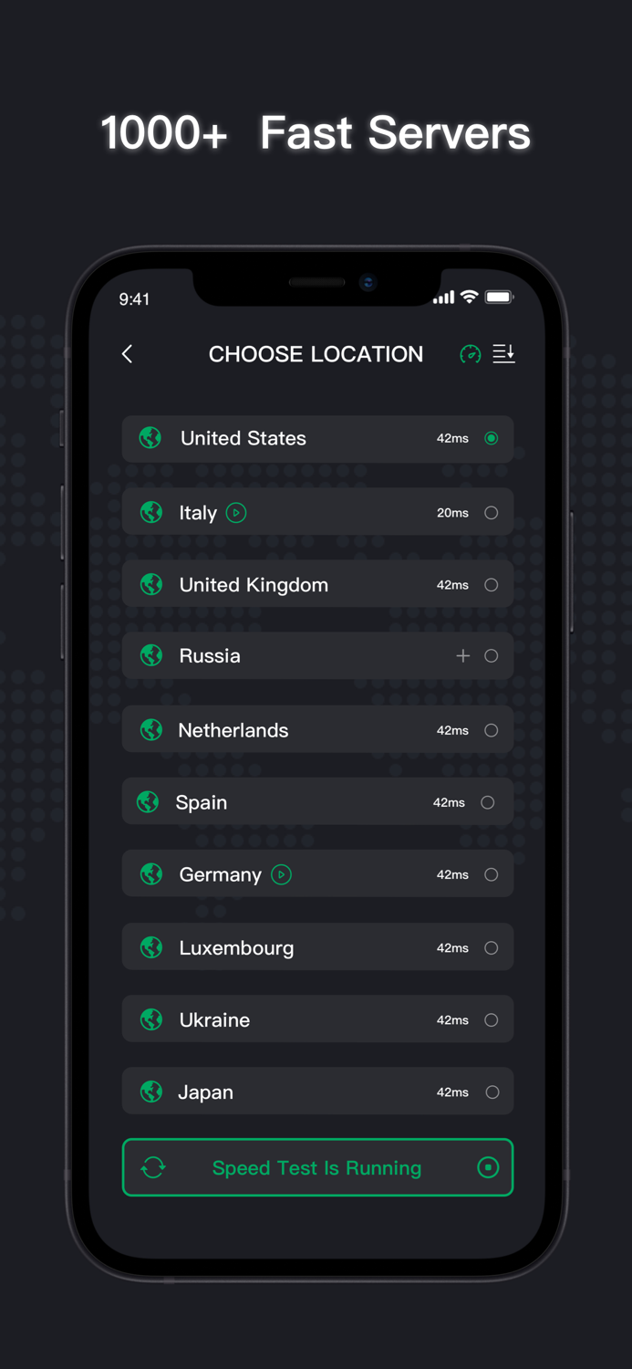Select the Germany radio button
The width and height of the screenshot is (632, 1369).
point(492,874)
